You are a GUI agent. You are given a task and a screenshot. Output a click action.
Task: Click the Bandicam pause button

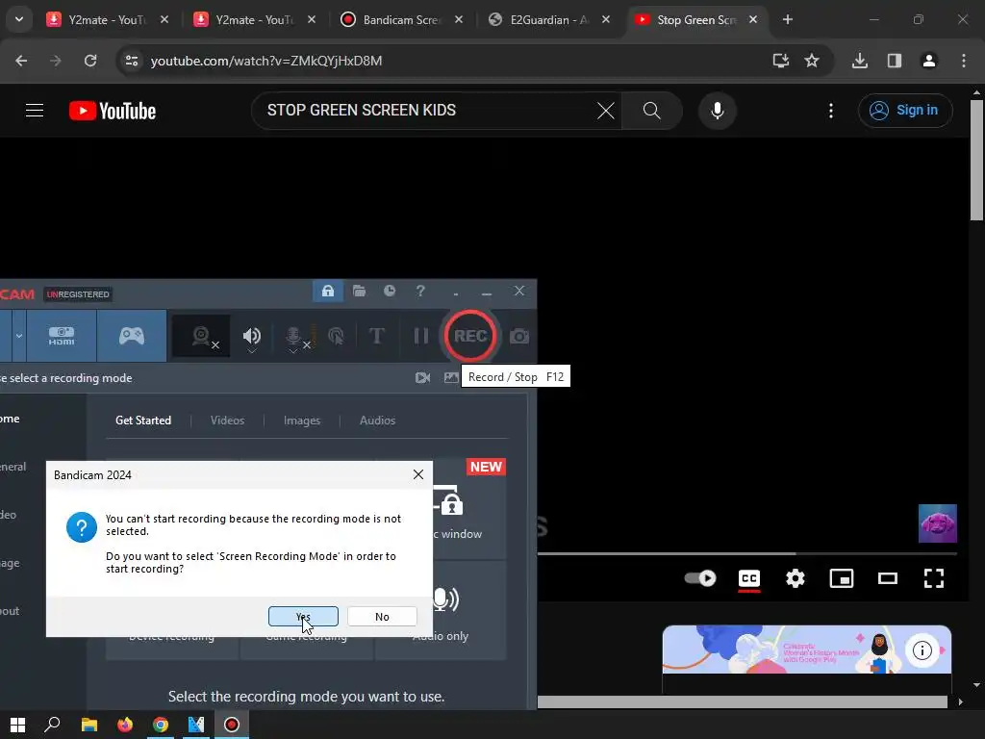[421, 336]
